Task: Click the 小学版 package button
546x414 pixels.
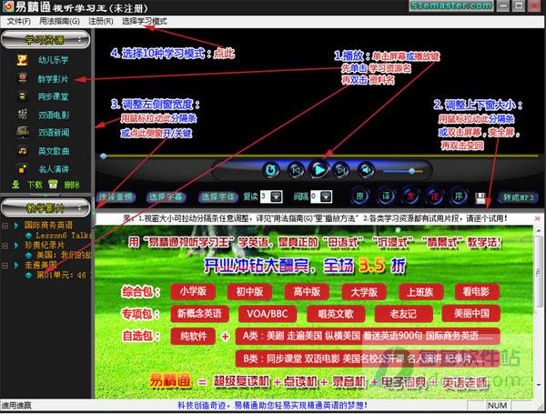Action: tap(193, 291)
